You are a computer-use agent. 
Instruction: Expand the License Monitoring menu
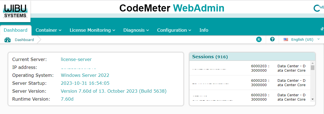(x=92, y=30)
